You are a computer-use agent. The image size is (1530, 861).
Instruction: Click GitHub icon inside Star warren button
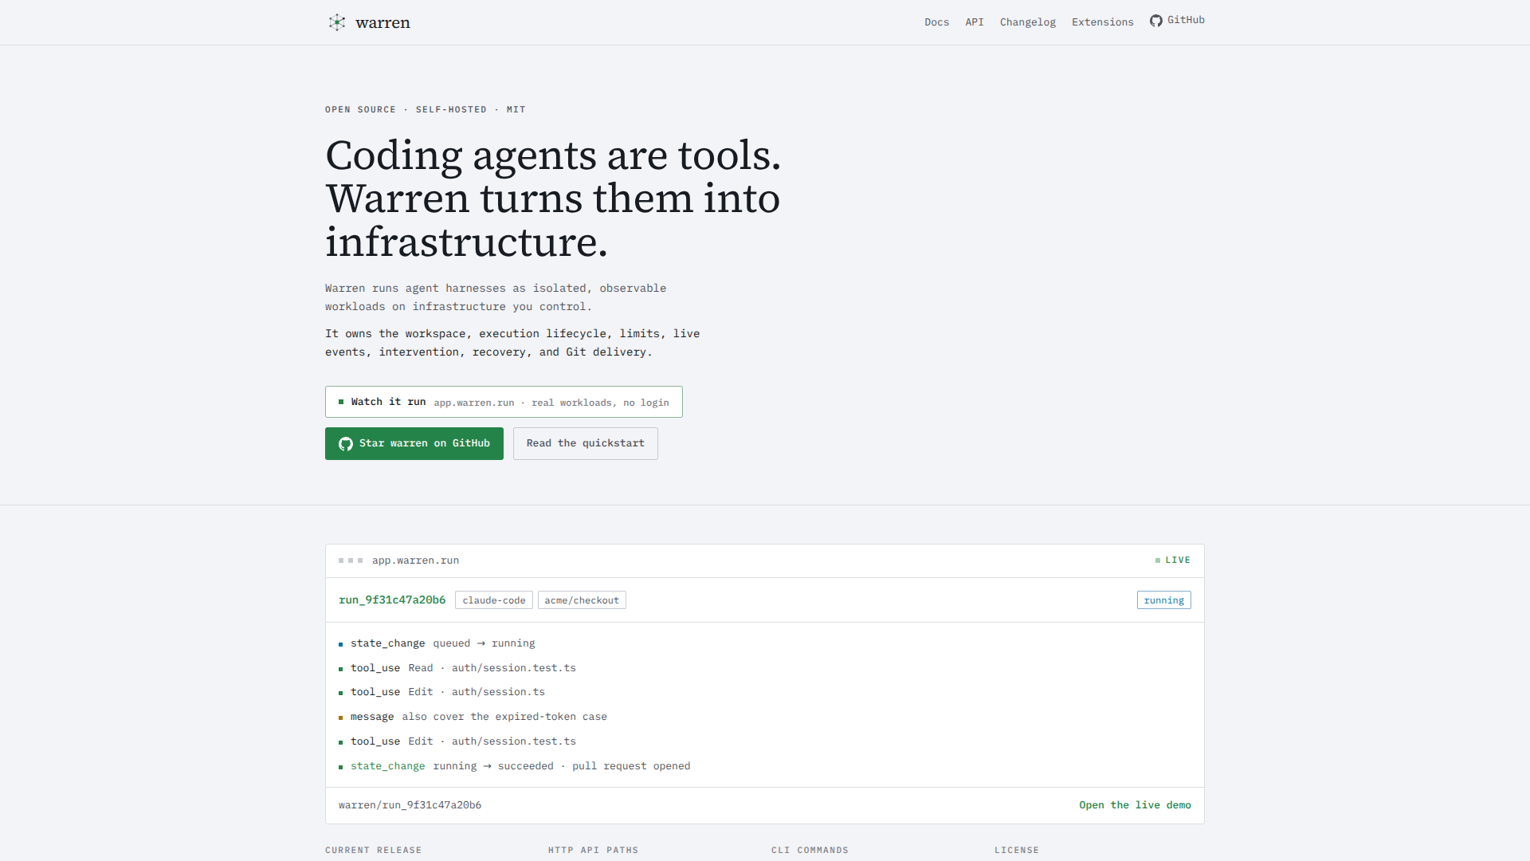click(346, 444)
